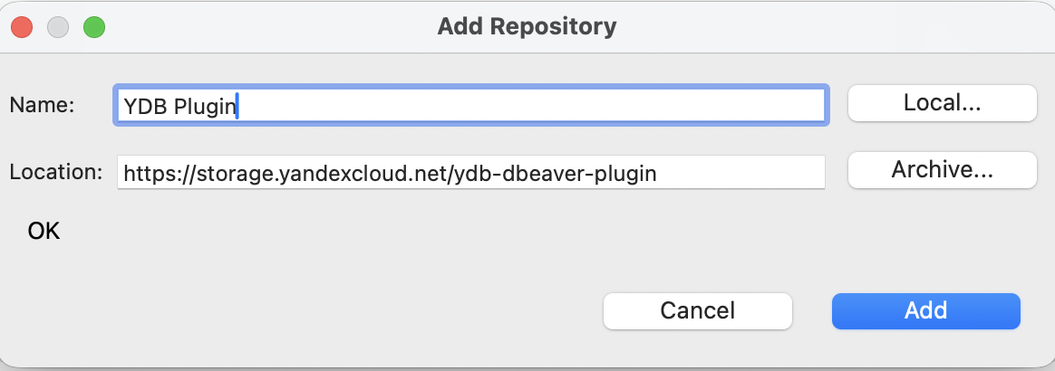Close the Add Repository dialog via red button

point(22,27)
